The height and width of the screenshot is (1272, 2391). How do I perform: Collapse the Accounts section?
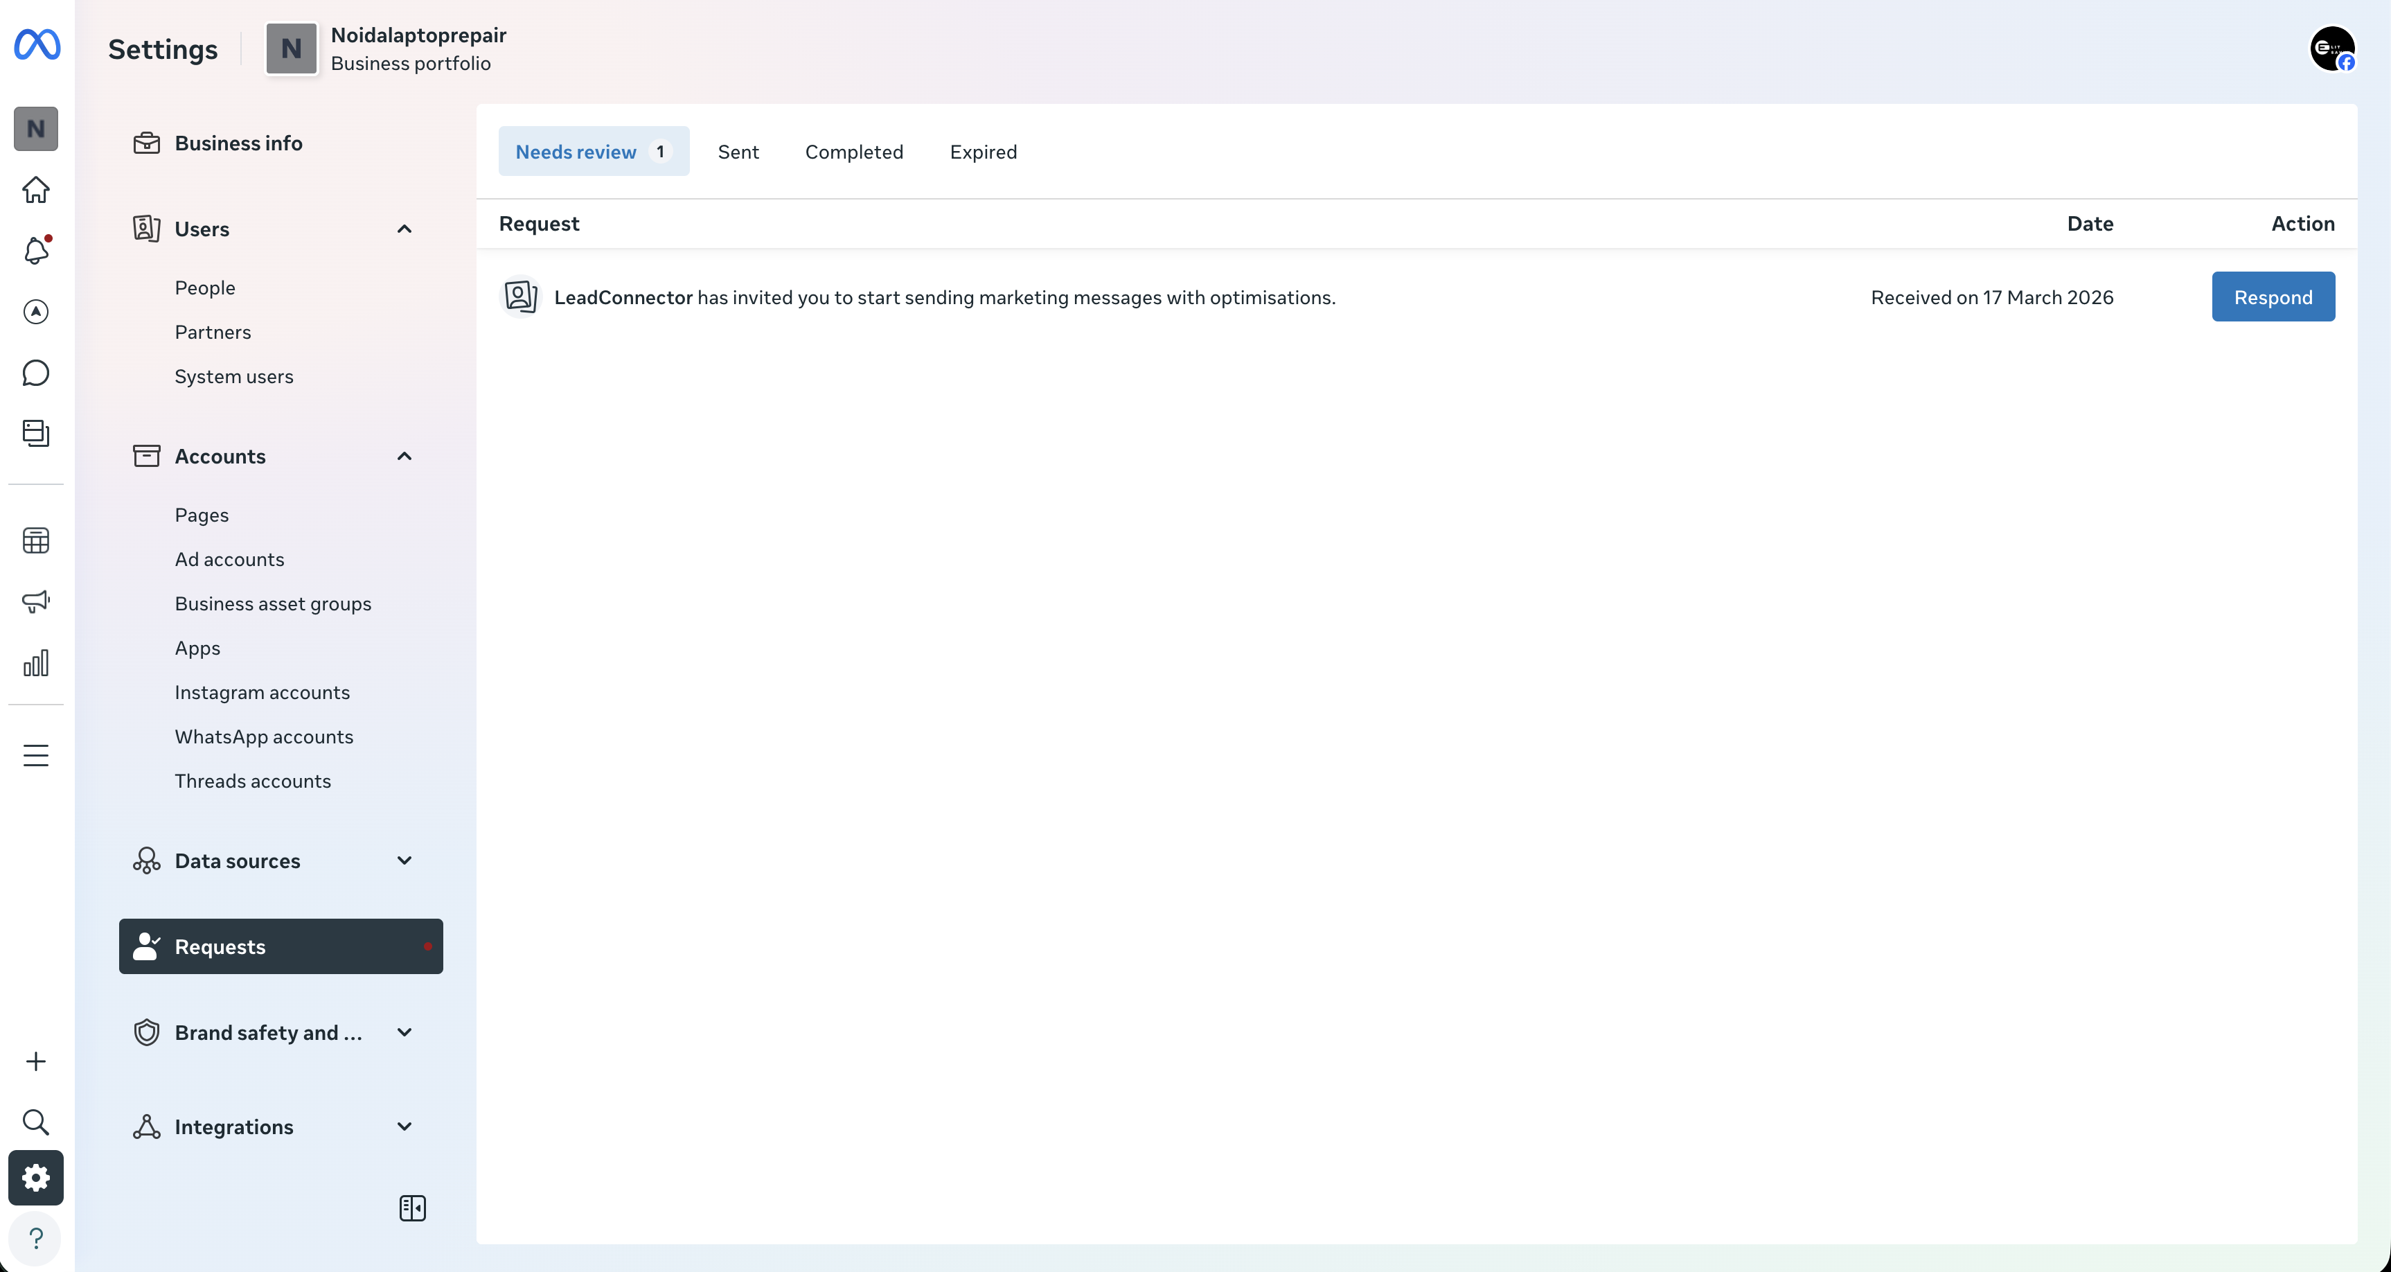pos(404,456)
